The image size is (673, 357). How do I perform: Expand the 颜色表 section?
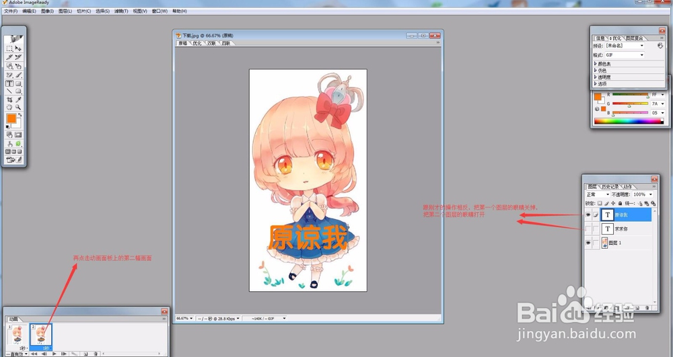click(595, 64)
